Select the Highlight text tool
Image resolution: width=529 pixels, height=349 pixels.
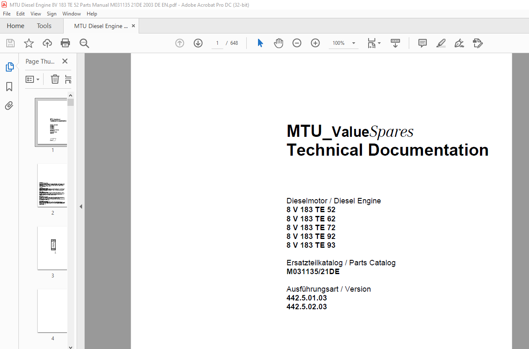point(441,43)
